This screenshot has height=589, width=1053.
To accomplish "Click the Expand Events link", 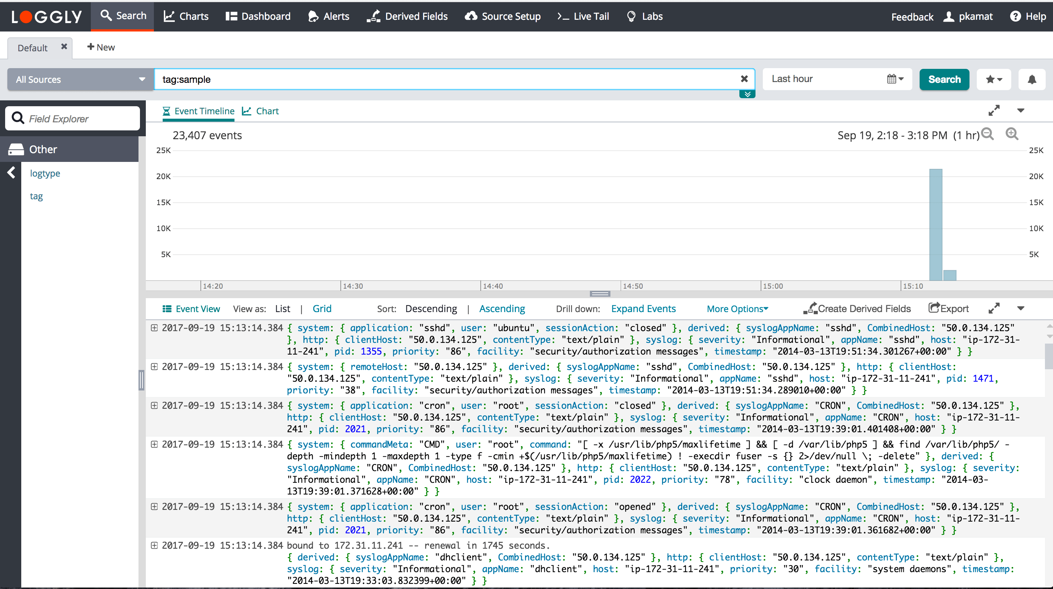I will click(643, 308).
